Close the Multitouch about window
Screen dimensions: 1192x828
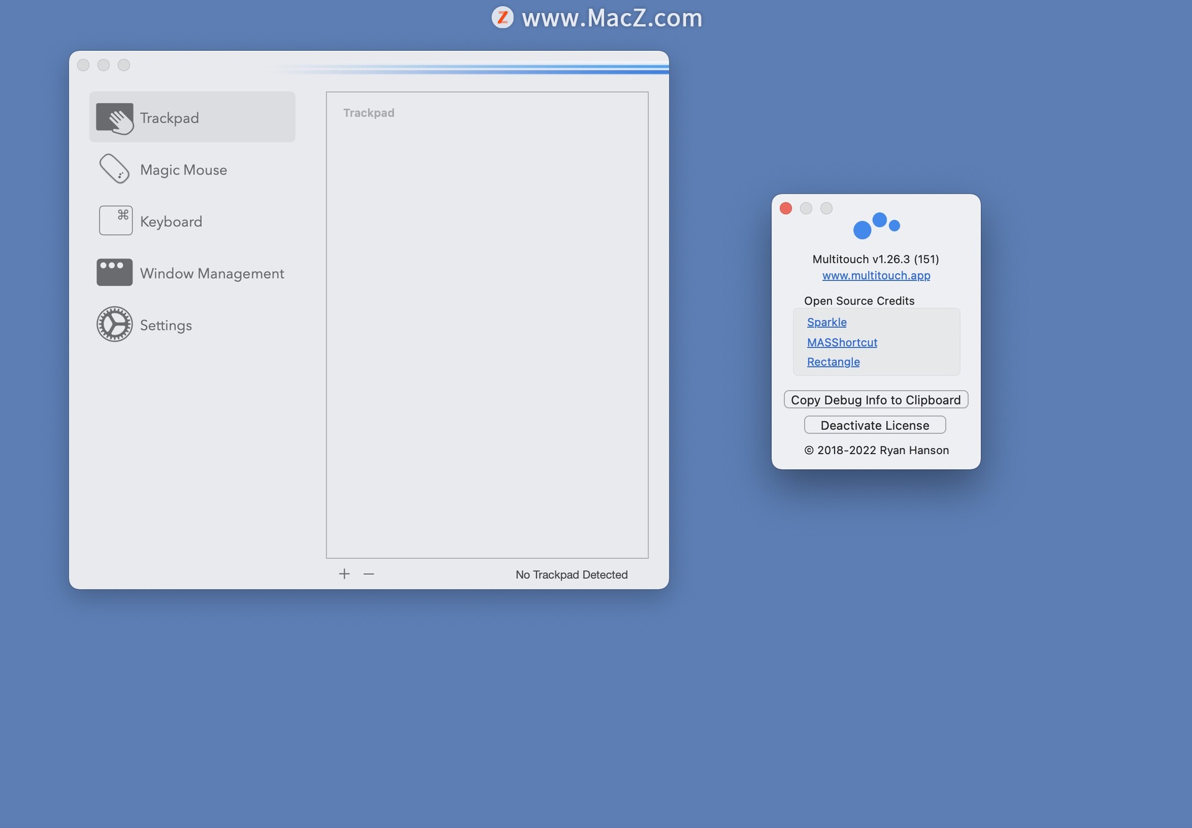point(786,209)
